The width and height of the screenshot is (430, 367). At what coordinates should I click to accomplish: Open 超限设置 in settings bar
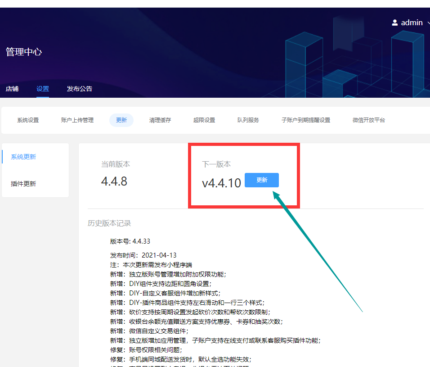pos(204,120)
